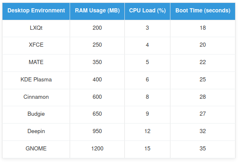
Task: Highlight boot time 18 for LXQt
Action: pyautogui.click(x=203, y=28)
